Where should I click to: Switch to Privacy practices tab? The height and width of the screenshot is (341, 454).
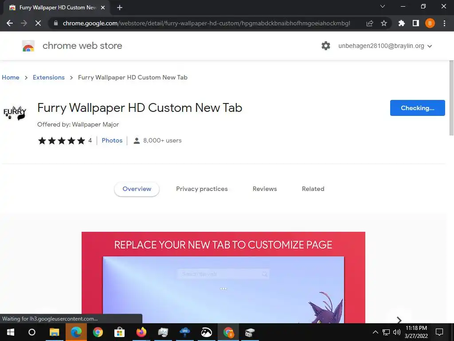(202, 189)
